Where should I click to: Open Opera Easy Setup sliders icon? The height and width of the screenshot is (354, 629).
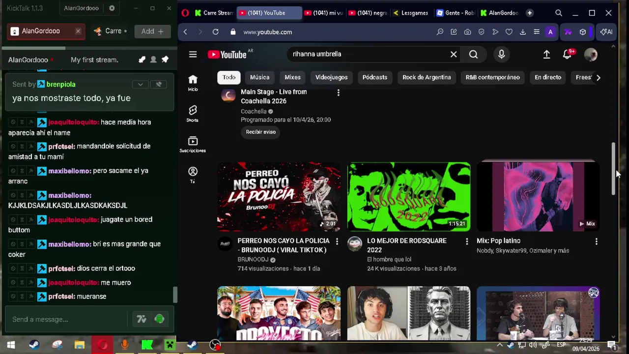click(x=537, y=32)
